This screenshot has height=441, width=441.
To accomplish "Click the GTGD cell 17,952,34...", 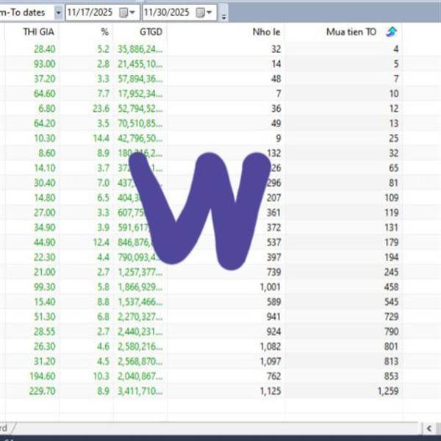I will [140, 93].
